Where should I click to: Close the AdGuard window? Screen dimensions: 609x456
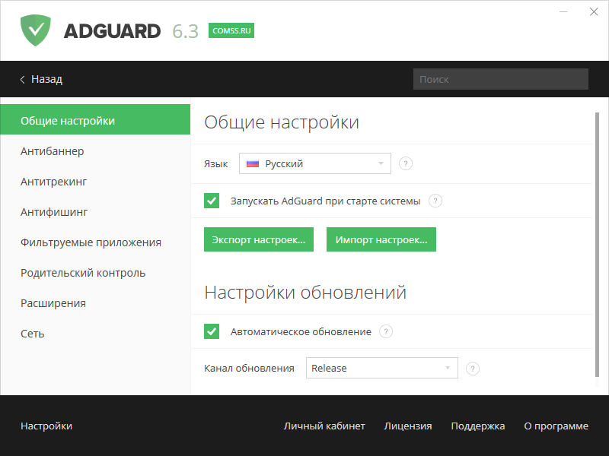pos(594,12)
